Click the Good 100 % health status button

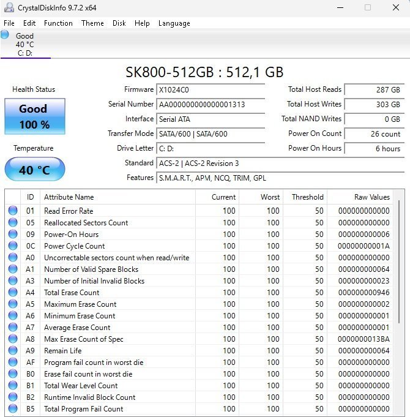34,116
